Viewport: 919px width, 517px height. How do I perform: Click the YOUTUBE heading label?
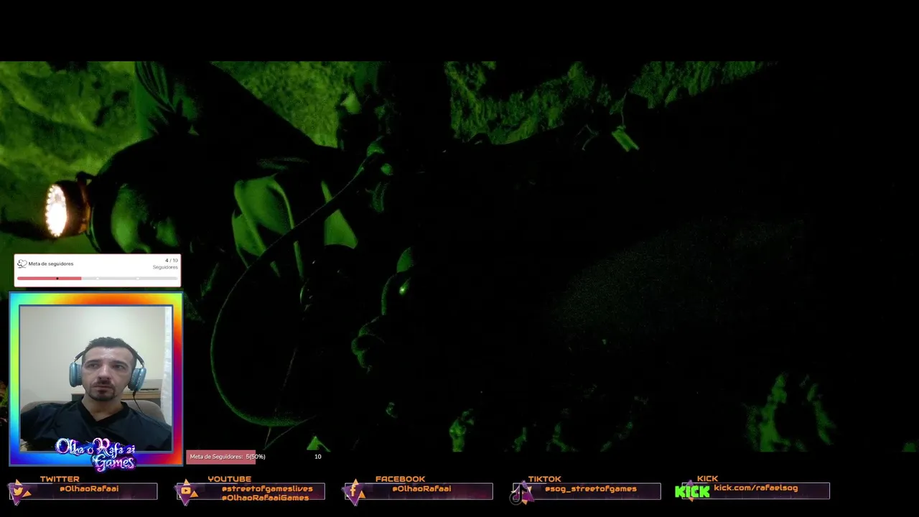[x=230, y=479]
